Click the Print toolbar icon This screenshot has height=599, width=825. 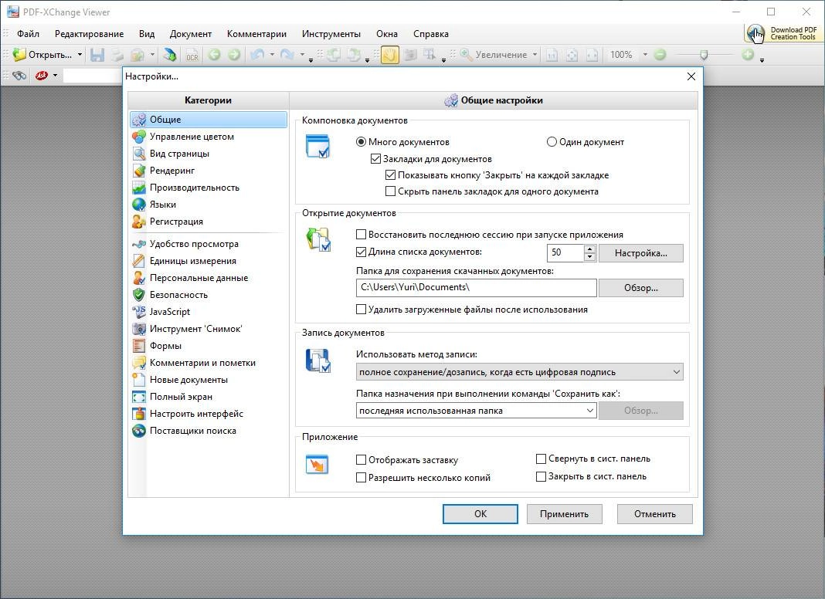pos(117,55)
